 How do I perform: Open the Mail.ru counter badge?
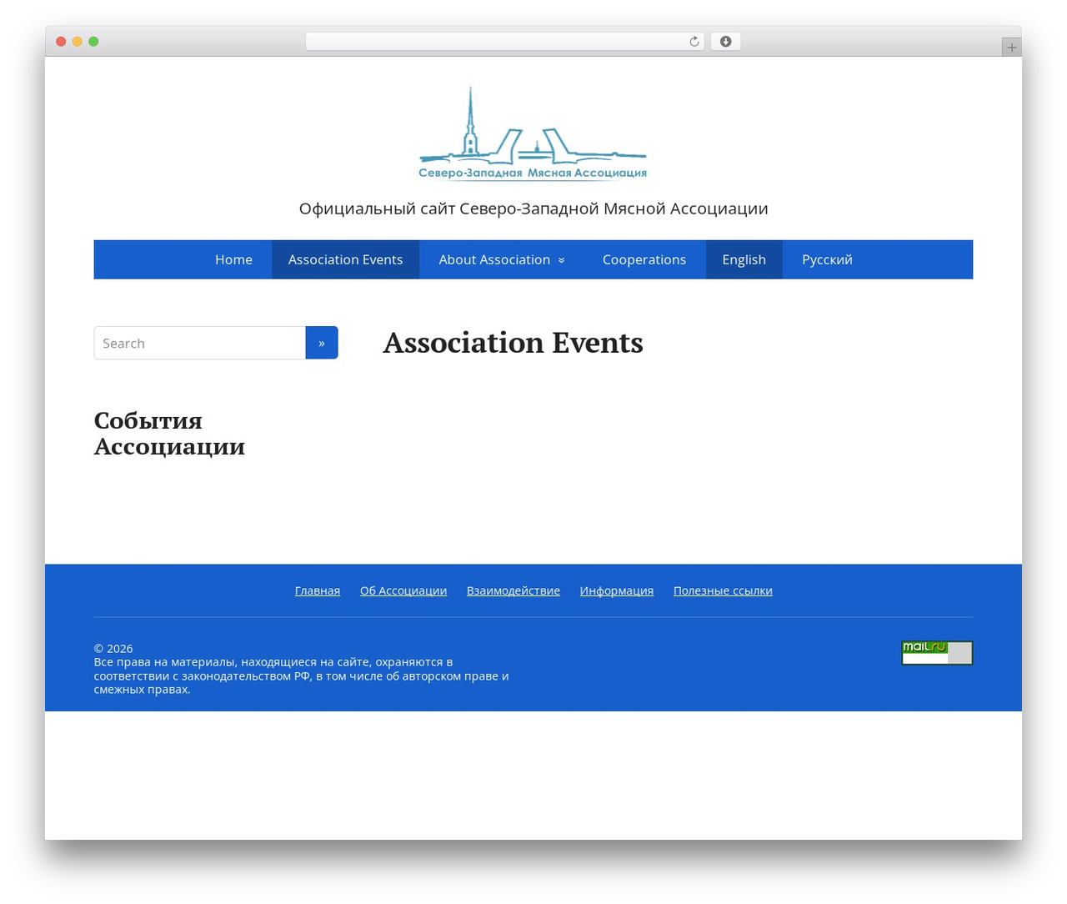937,653
